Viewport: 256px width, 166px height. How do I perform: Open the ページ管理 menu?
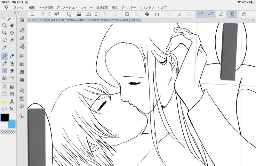(x=46, y=7)
